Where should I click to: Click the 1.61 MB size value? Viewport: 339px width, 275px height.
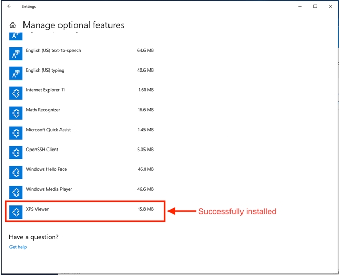pos(146,90)
